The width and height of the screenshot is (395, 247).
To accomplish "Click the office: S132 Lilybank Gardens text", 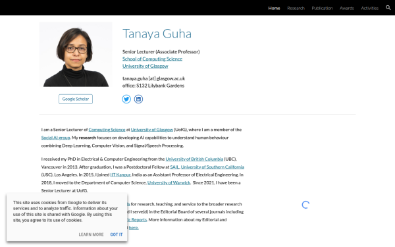I will (153, 86).
